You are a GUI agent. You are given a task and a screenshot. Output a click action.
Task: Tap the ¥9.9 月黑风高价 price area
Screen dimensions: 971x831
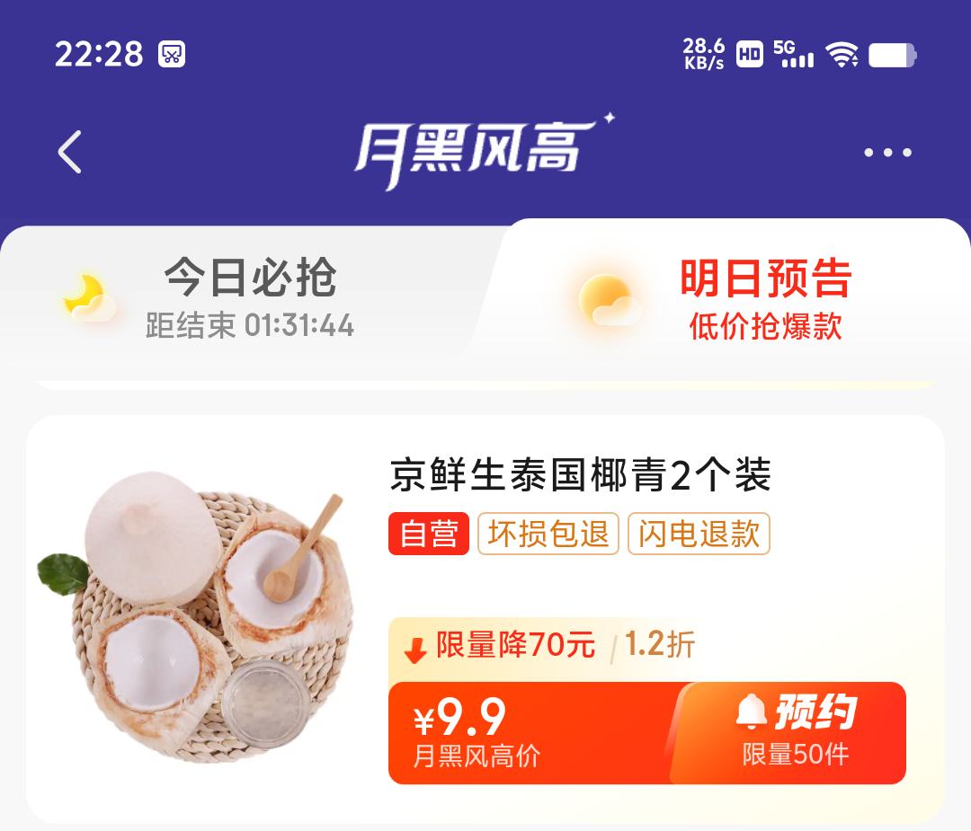476,732
